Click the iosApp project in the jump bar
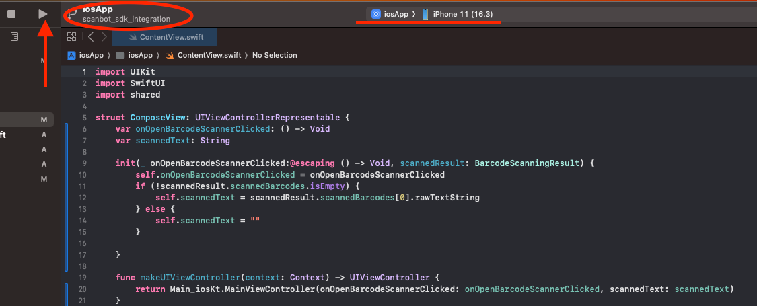Screen dimensions: 757x306 [91, 56]
